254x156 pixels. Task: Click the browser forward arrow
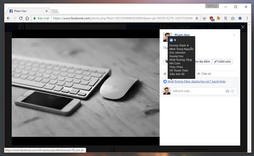click(x=15, y=18)
